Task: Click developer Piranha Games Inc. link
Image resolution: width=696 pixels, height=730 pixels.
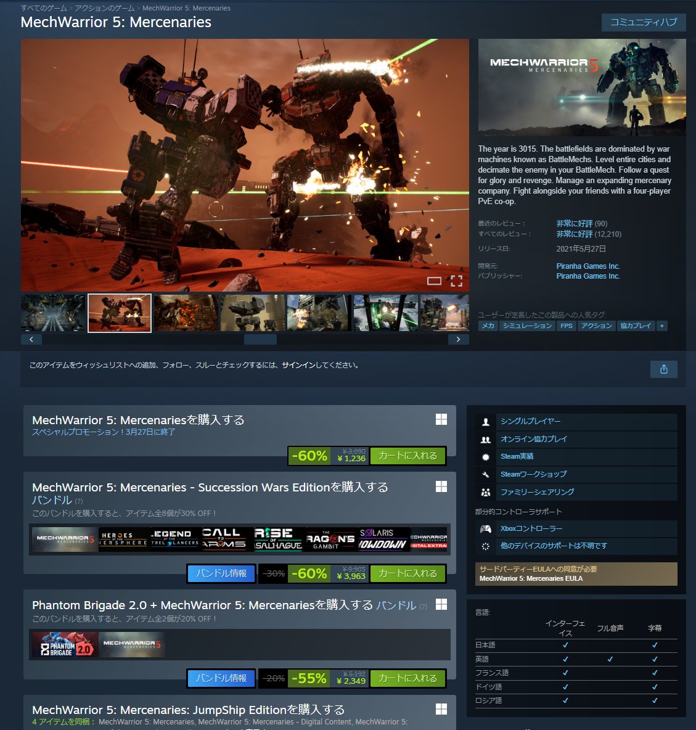Action: click(588, 266)
